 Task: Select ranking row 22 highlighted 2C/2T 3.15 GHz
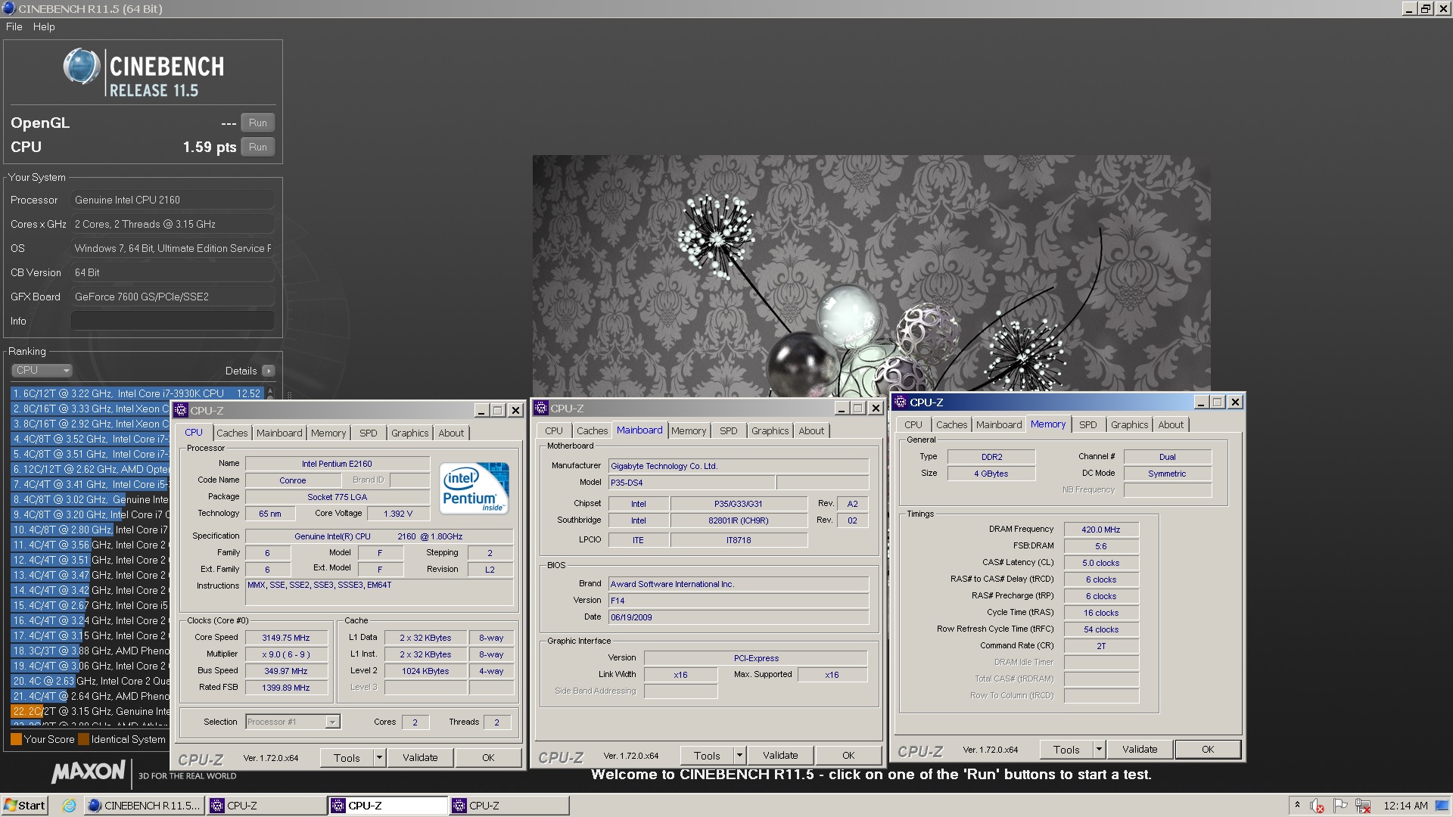point(90,711)
